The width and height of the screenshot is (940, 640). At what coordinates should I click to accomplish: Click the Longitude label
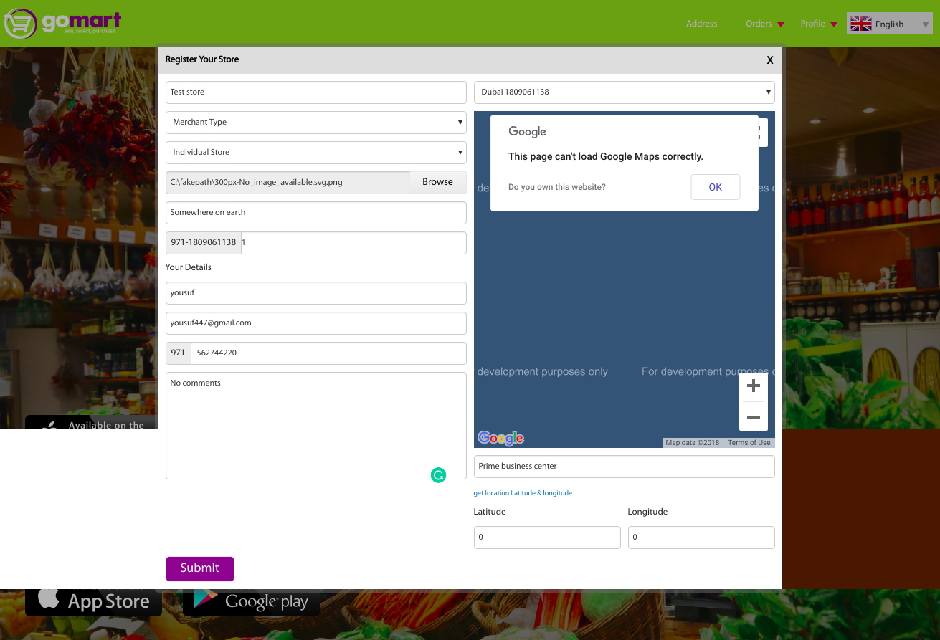tap(647, 512)
